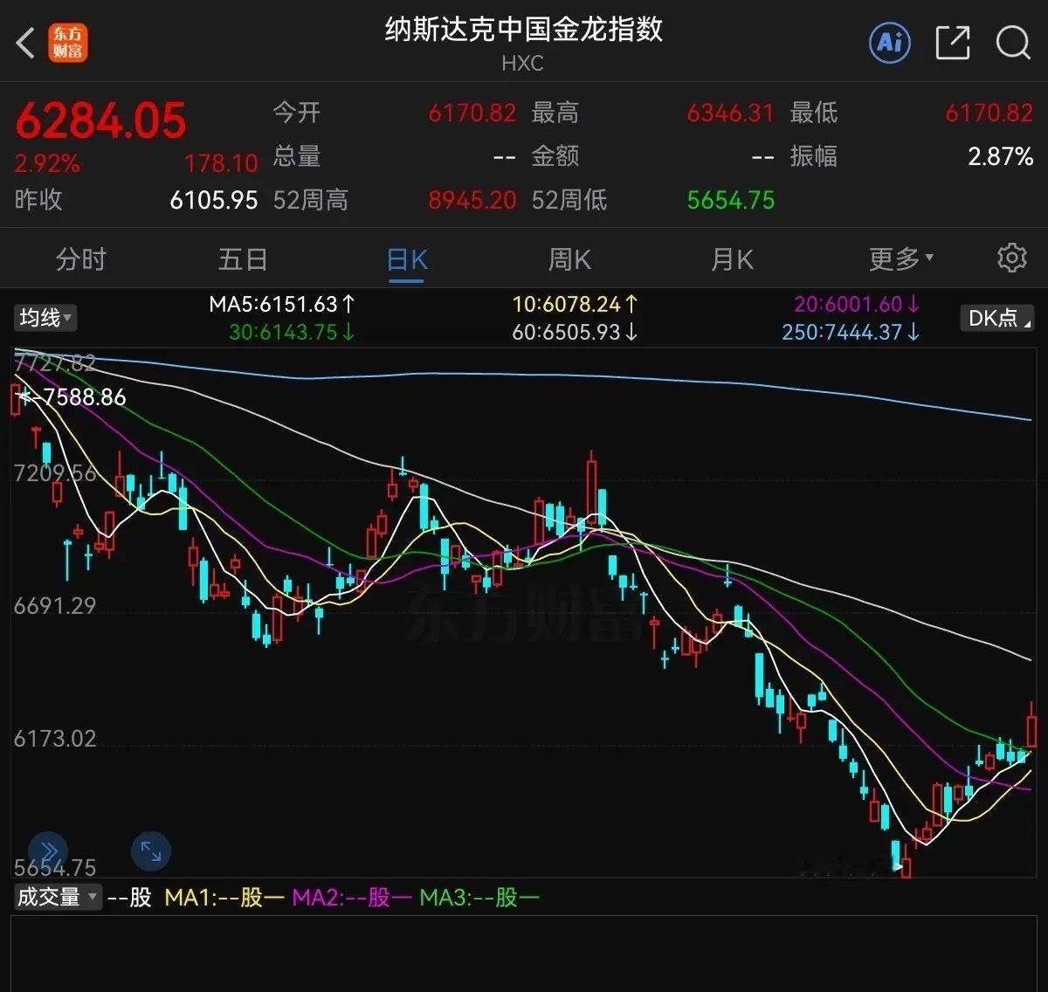Viewport: 1048px width, 992px height.
Task: Tap the 最低 label
Action: coord(814,113)
